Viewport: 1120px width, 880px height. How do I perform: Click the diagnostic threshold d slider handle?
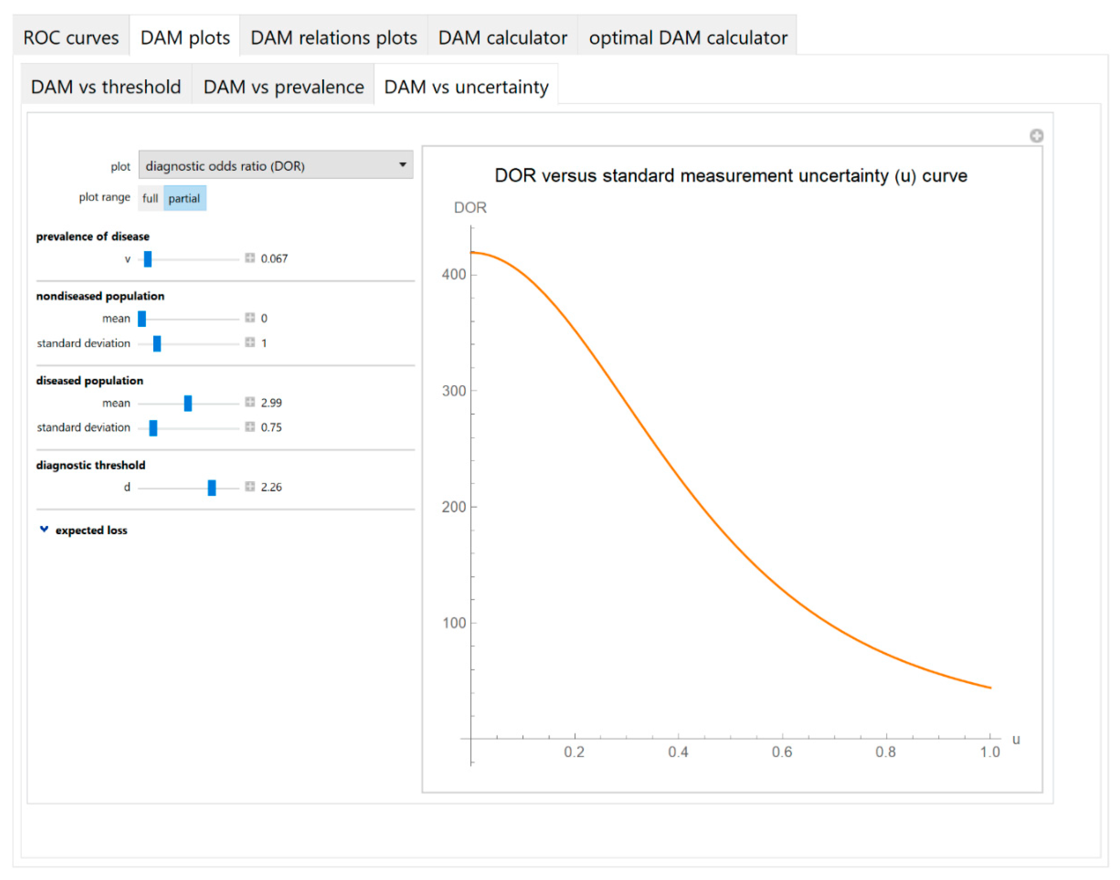212,487
